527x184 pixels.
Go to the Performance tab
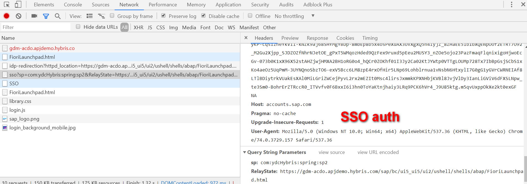(x=163, y=5)
